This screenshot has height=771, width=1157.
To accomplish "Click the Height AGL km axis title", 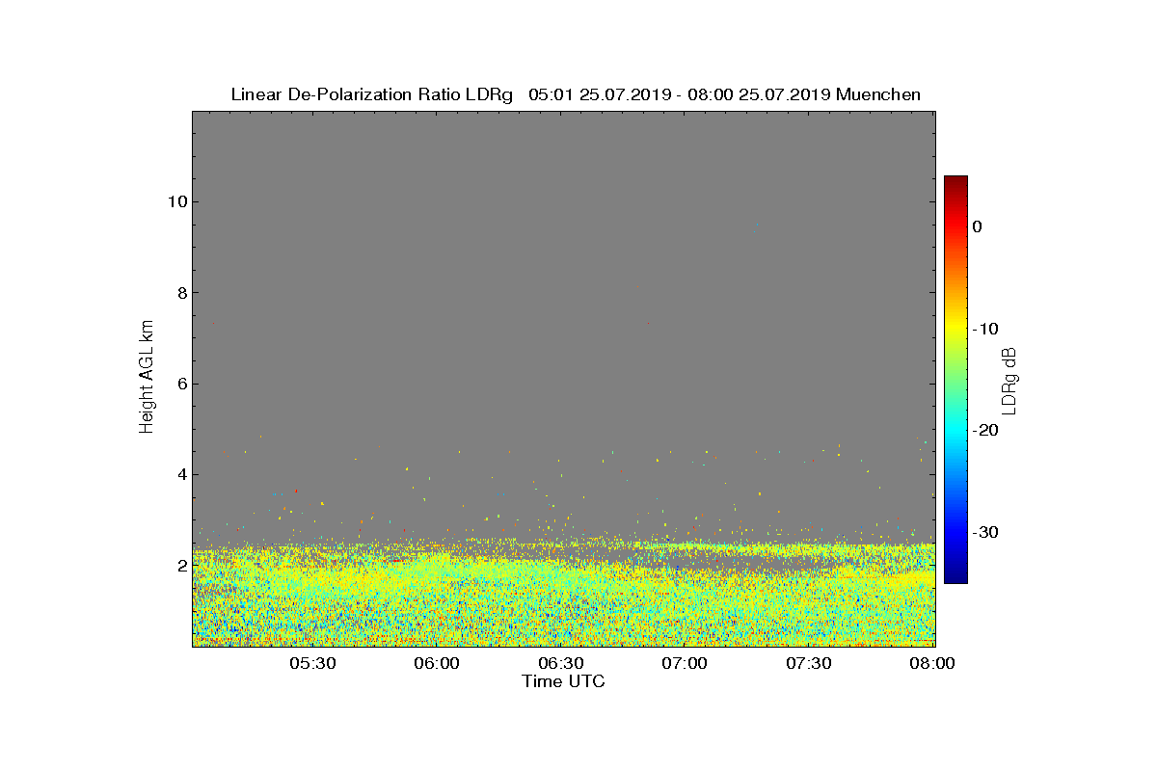I will coord(147,377).
